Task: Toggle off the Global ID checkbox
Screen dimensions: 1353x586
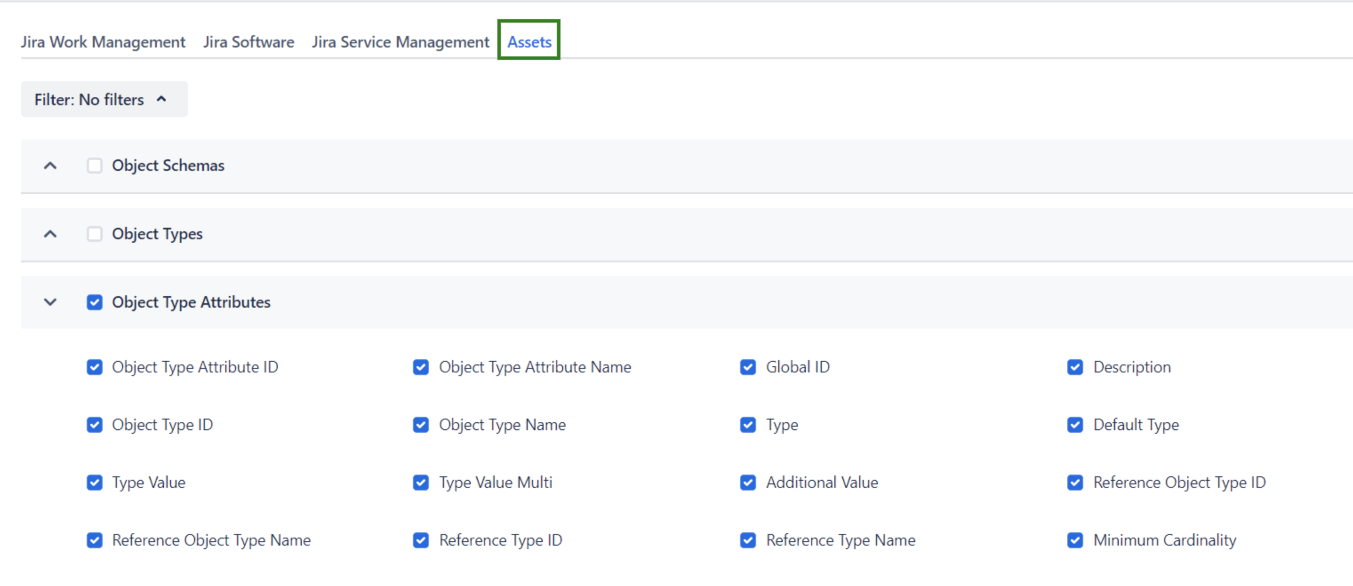Action: pyautogui.click(x=748, y=367)
